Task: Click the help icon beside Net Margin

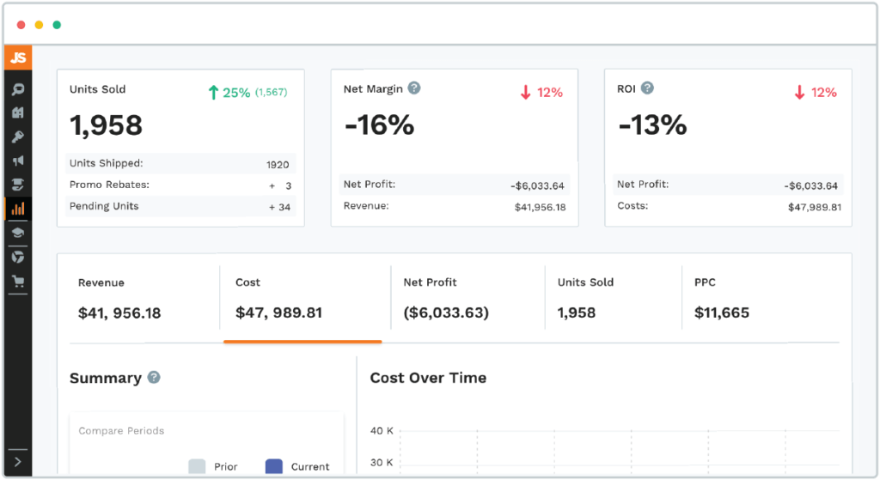Action: click(414, 88)
